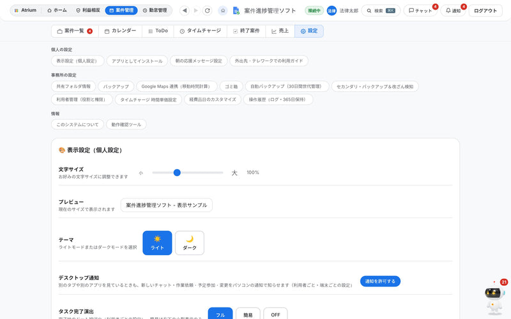
Task: Select the 設定 tab
Action: click(x=309, y=31)
